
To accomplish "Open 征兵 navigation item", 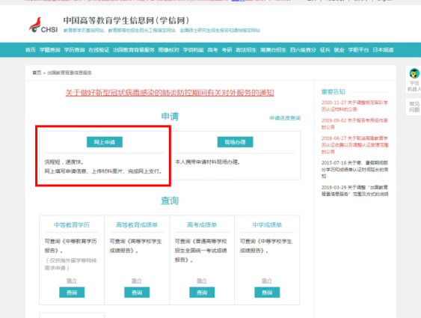I will click(x=325, y=49).
